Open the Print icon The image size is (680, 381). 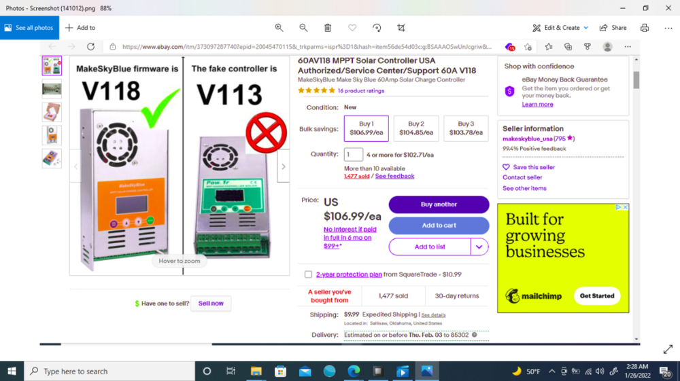(645, 28)
